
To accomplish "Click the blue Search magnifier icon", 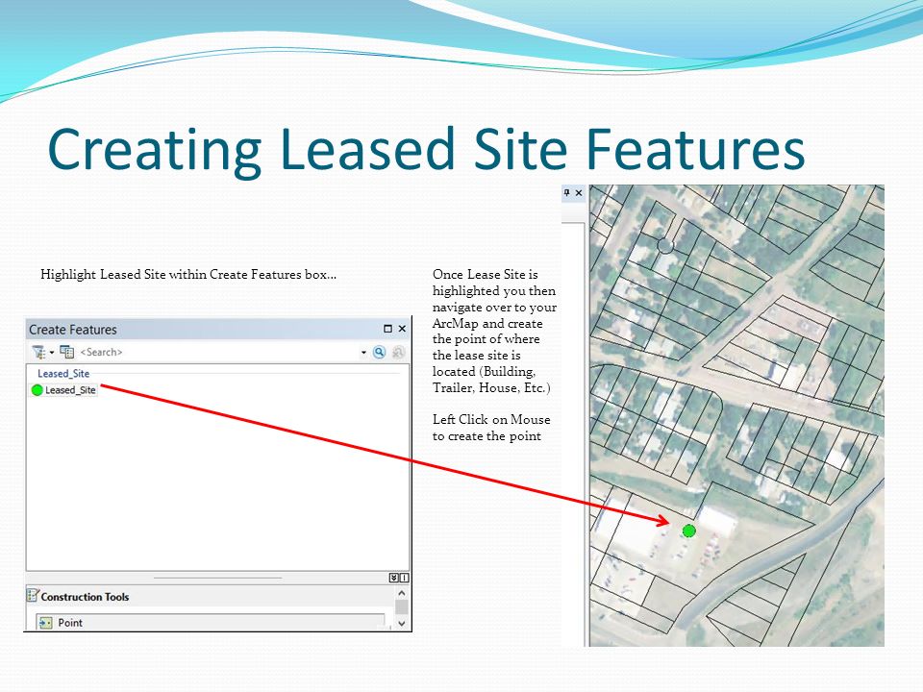I will [379, 352].
